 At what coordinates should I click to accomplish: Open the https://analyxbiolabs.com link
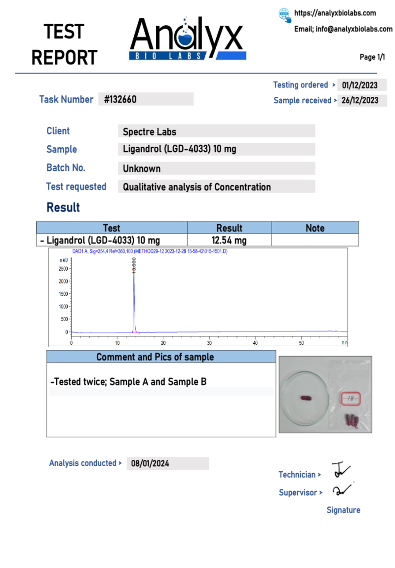coord(335,13)
